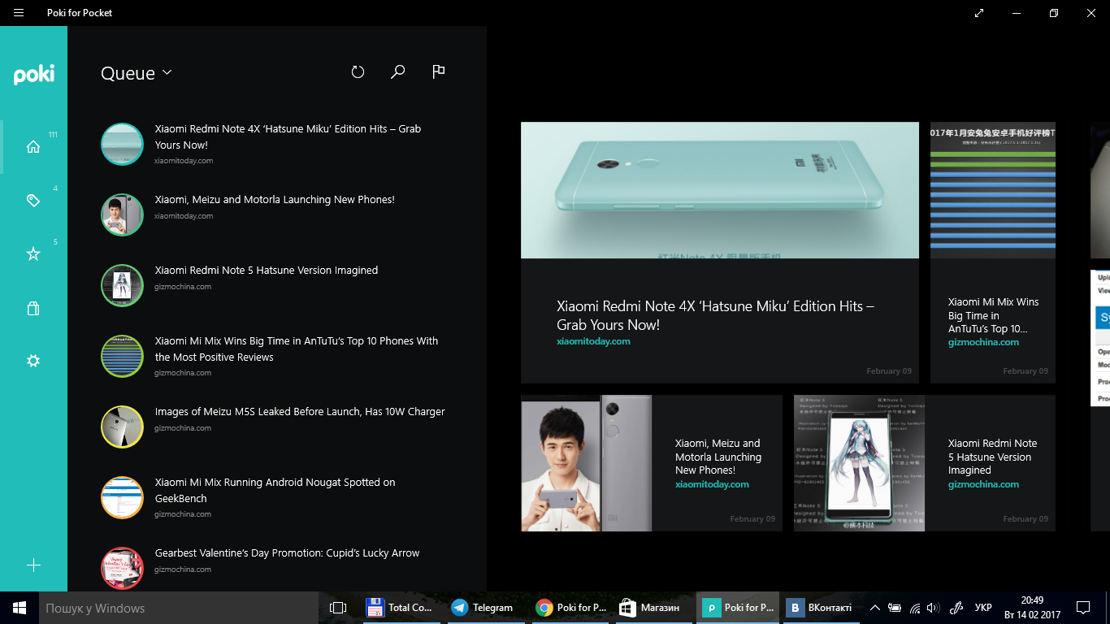Click round thumbnail of Mi Mix Android Nougat item
This screenshot has height=624, width=1110.
(x=122, y=497)
